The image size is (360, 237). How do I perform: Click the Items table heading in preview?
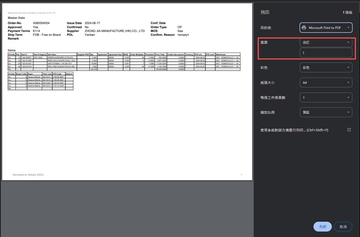pos(12,50)
